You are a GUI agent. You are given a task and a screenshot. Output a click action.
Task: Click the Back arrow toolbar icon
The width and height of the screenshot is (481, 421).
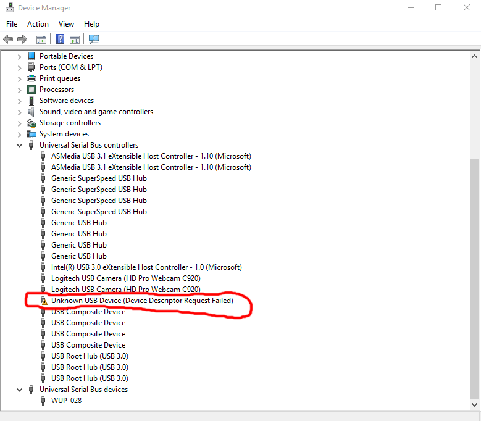tap(8, 40)
